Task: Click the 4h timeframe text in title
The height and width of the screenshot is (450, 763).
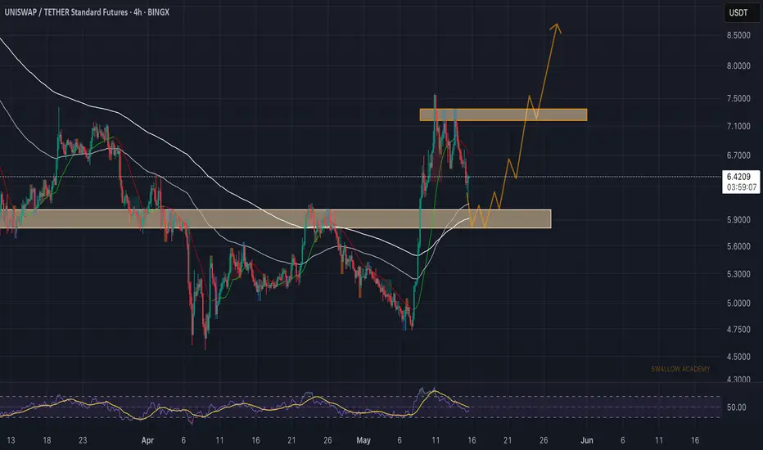Action: pos(138,12)
